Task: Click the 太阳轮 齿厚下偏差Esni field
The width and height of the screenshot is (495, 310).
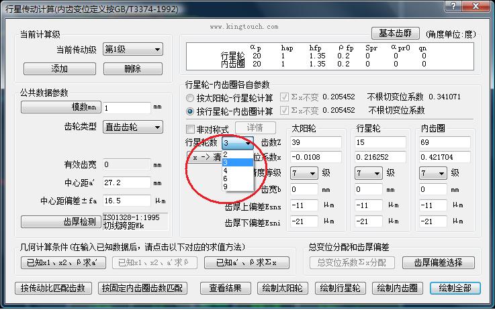Action: pyautogui.click(x=304, y=221)
